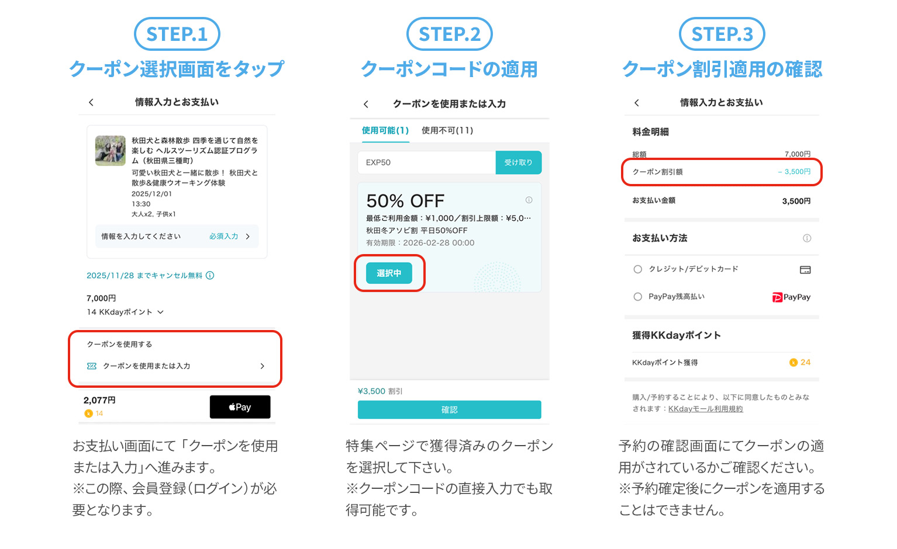
Task: Click info icon beside free cancellation date
Action: [x=210, y=275]
